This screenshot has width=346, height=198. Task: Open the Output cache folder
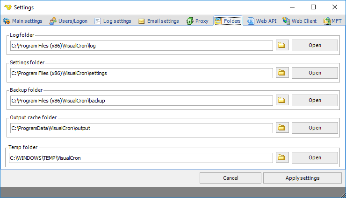pos(315,128)
